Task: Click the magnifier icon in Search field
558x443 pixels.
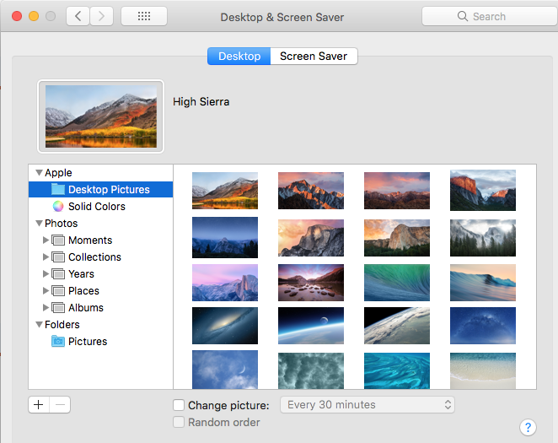Action: (x=462, y=16)
